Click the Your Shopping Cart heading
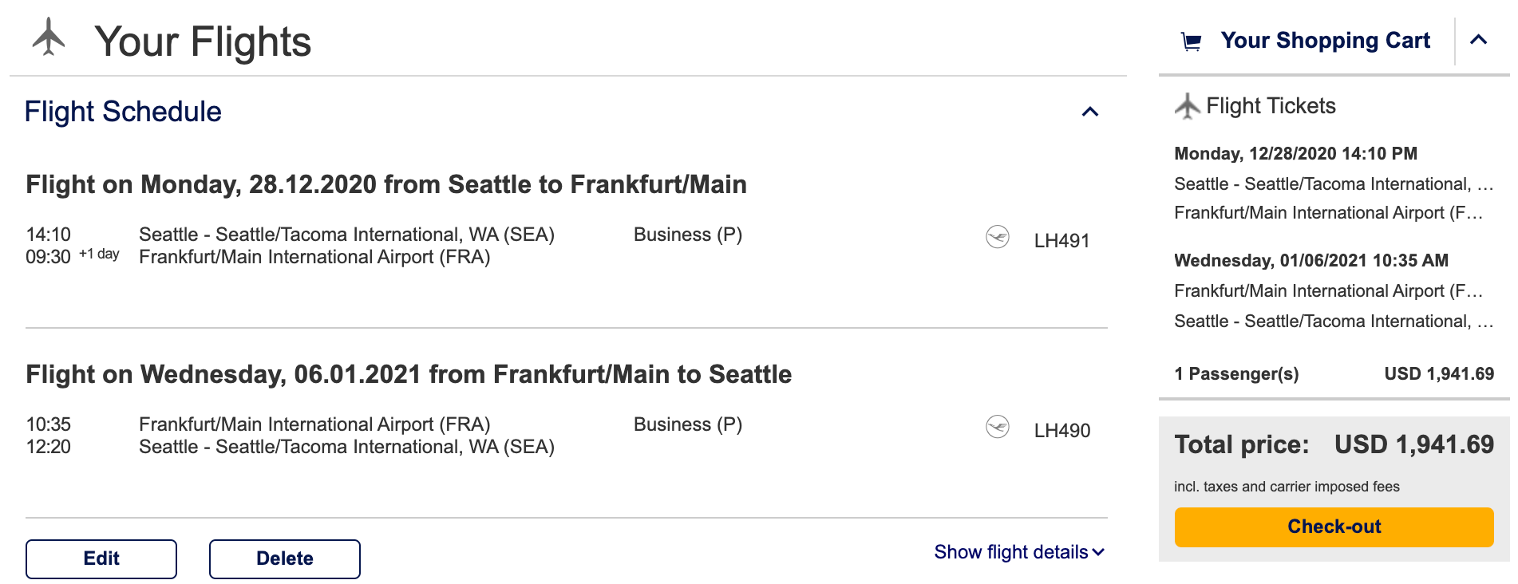 tap(1325, 41)
